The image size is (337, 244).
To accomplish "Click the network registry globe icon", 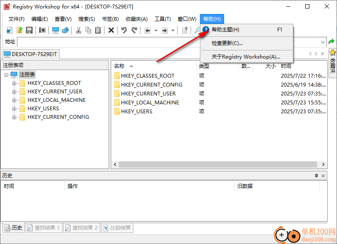I will pos(65,30).
